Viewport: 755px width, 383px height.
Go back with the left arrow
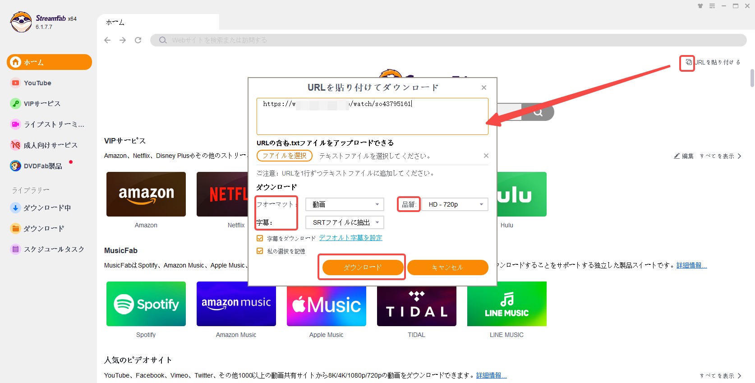[107, 40]
